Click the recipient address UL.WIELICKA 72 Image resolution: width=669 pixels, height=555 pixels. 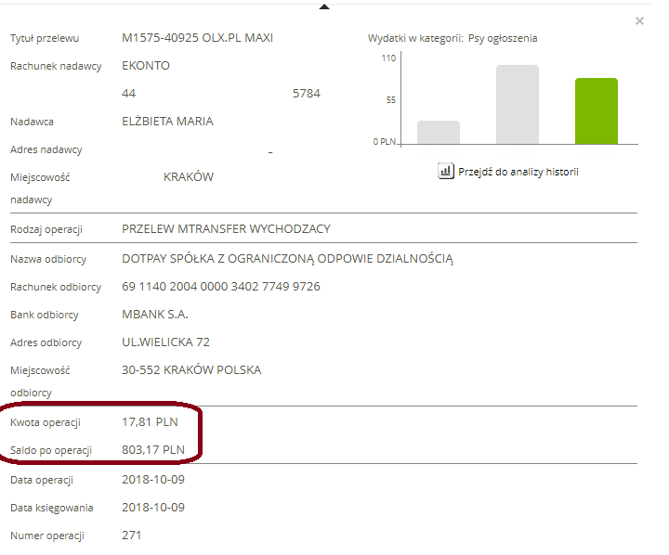[x=165, y=342]
